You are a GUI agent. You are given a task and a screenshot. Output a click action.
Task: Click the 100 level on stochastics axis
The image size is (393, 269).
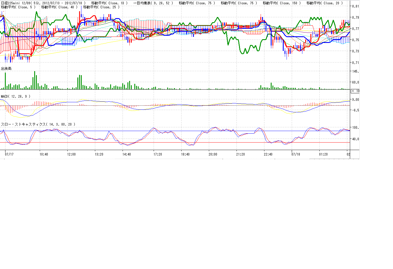355,128
